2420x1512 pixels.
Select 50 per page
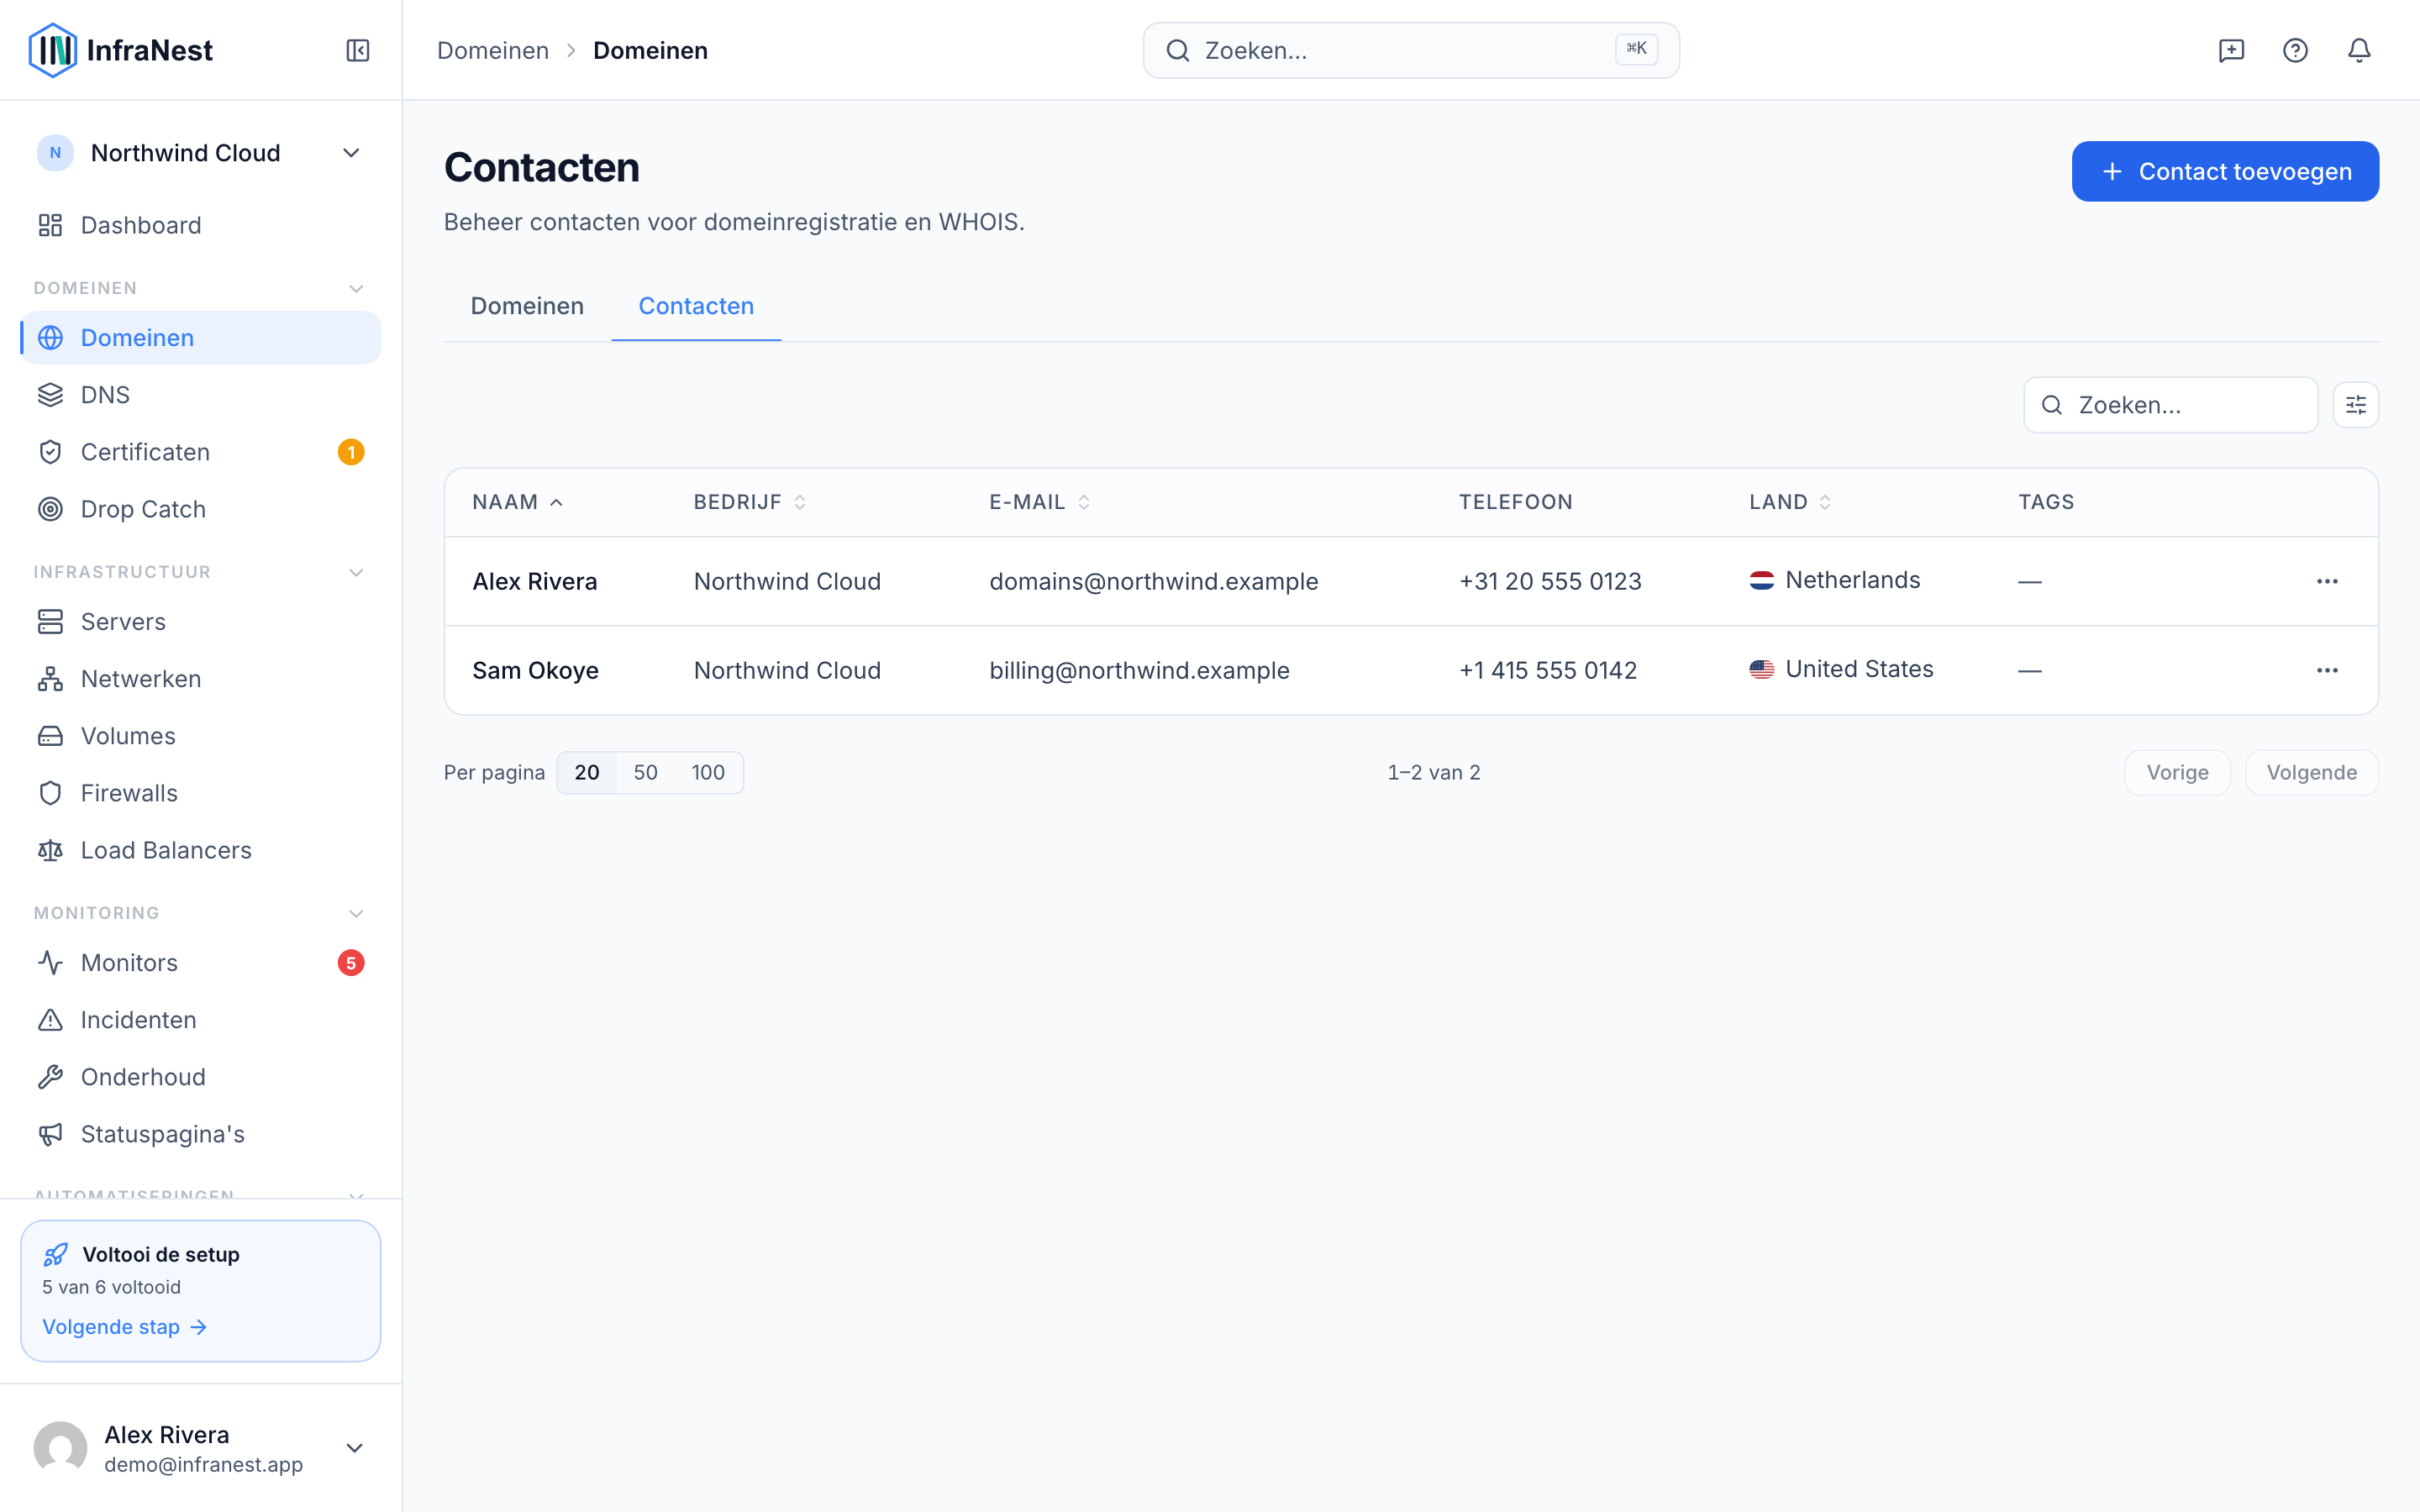click(646, 772)
